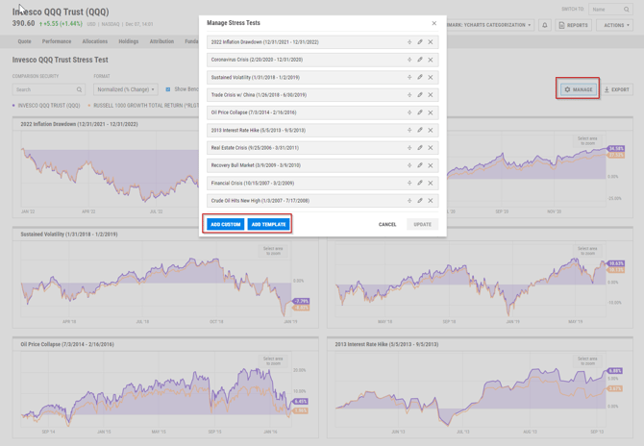Click the Oil Price Collapse (7/3/2014 - 2/16/2016) chart title
The width and height of the screenshot is (644, 446).
[67, 344]
